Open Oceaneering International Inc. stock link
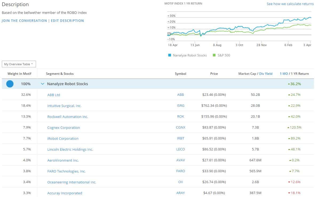Image resolution: width=315 pixels, height=197 pixels. tap(72, 182)
